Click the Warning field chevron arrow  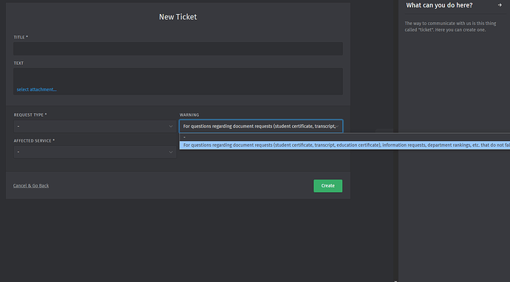(x=337, y=126)
